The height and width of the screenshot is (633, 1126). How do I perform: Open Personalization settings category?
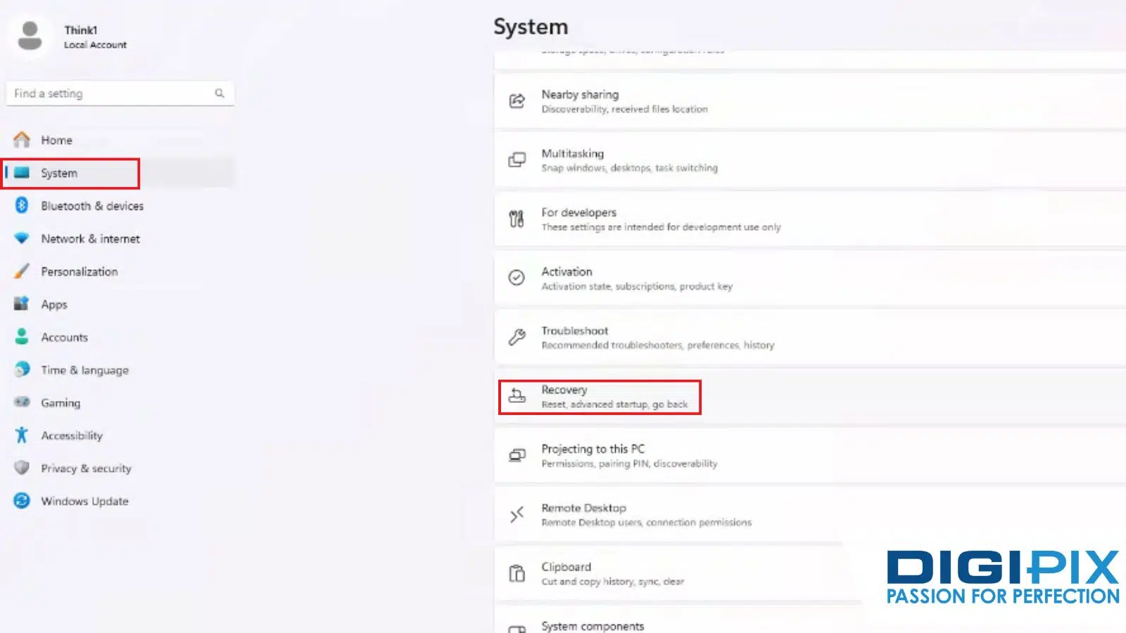tap(79, 271)
